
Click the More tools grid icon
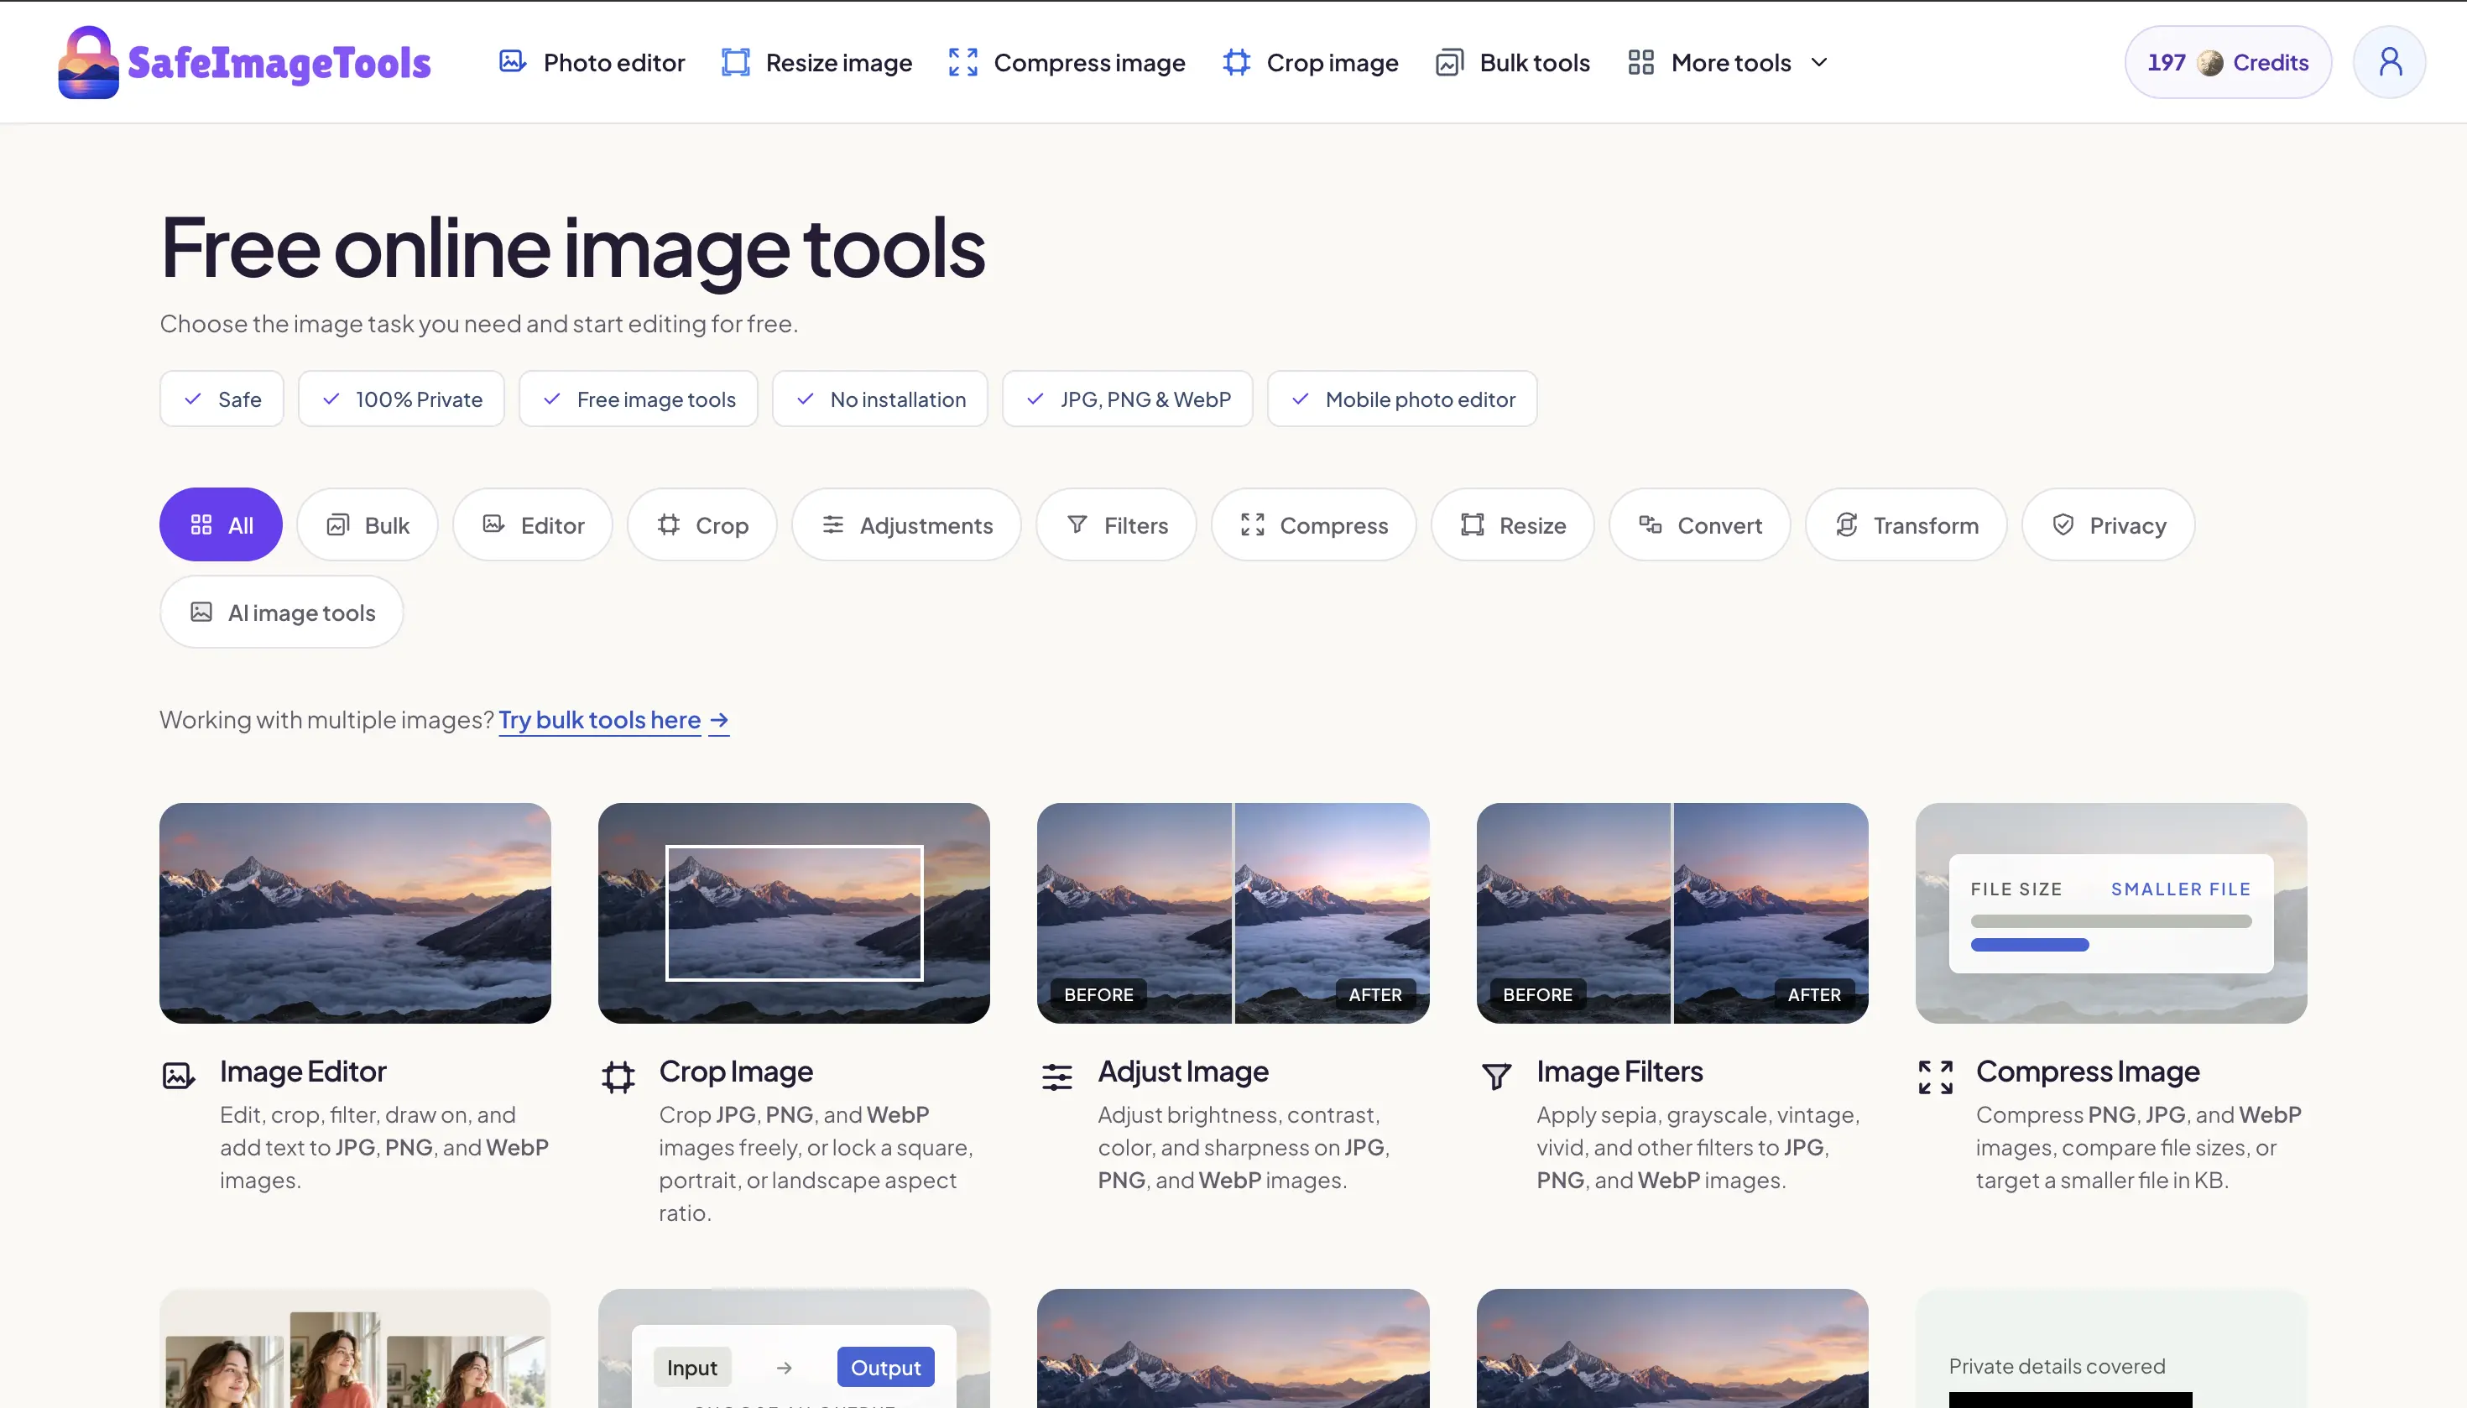[1640, 62]
